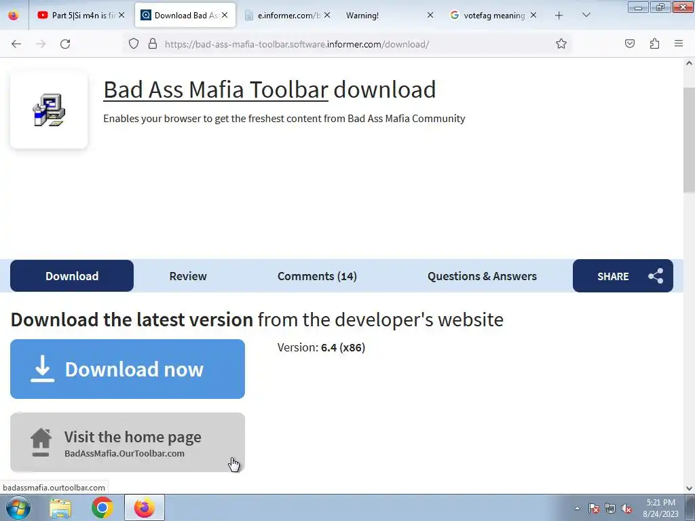
Task: Open the Comments (14) tab
Action: point(317,276)
